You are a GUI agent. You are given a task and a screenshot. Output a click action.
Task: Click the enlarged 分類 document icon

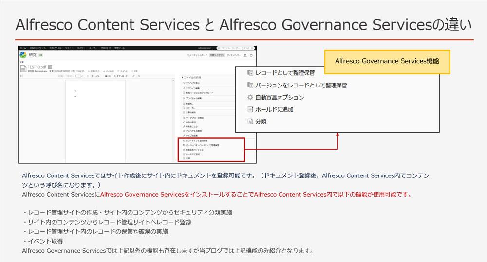pyautogui.click(x=250, y=122)
